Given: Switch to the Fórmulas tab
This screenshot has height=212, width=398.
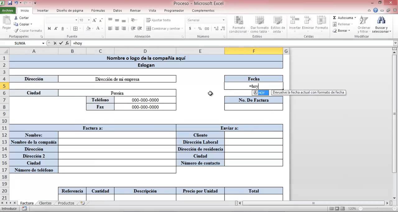Looking at the screenshot, I should [98, 11].
